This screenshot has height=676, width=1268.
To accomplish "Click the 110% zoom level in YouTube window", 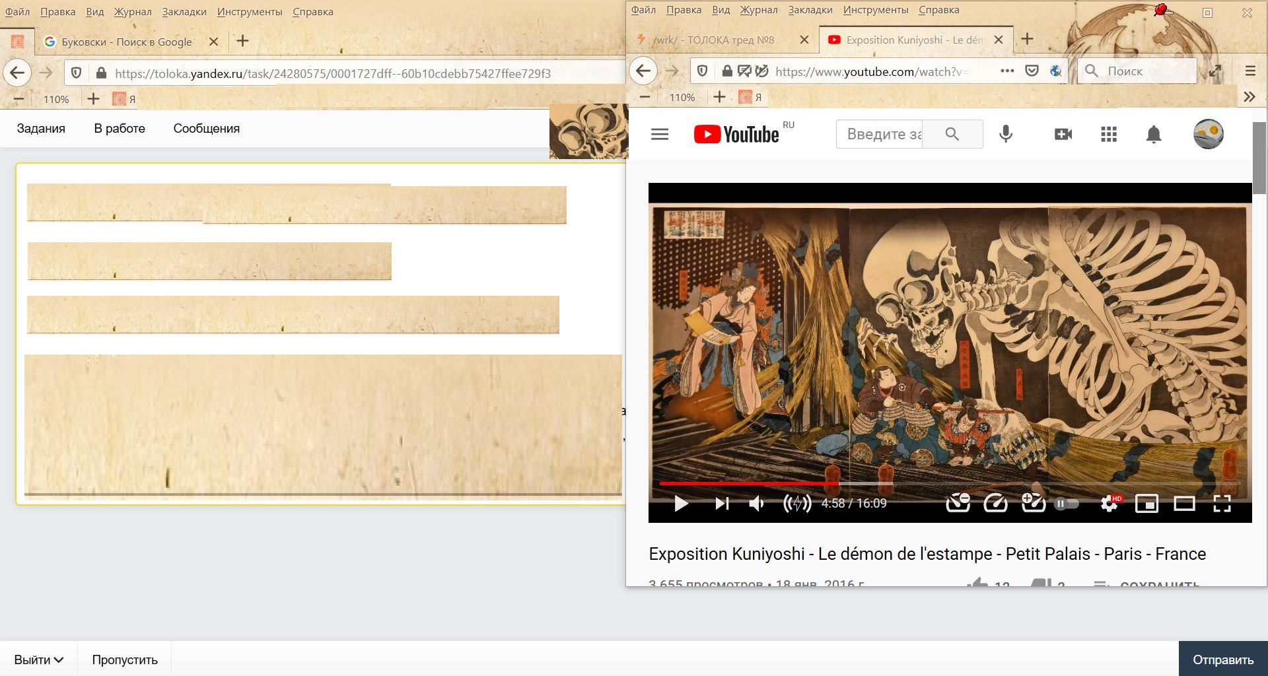I will point(682,97).
